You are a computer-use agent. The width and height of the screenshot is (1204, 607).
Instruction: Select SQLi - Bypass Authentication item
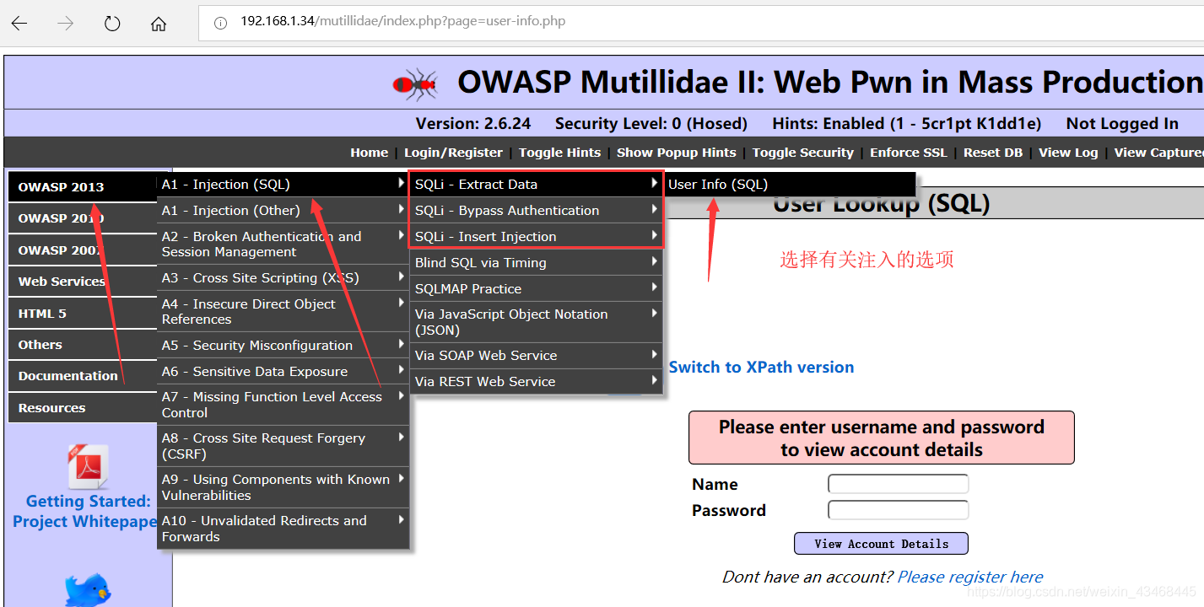(x=537, y=211)
